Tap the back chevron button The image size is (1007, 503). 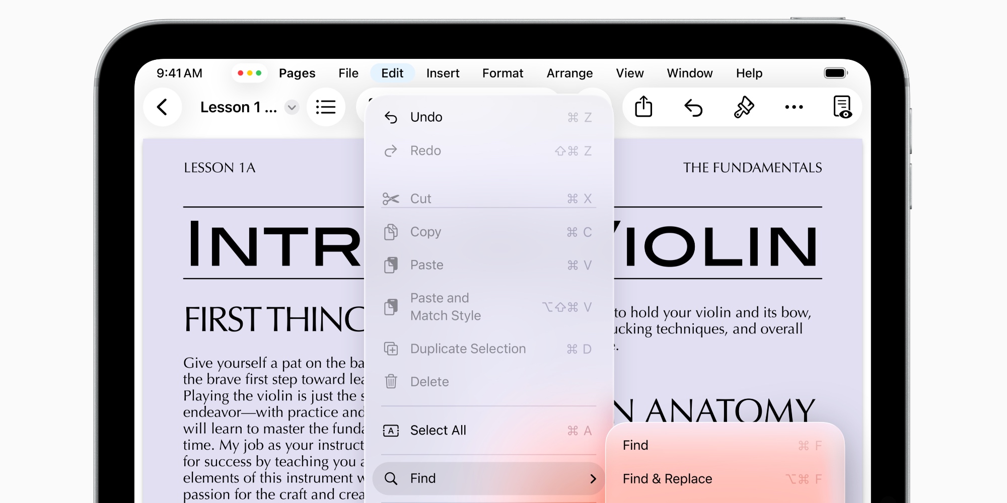click(162, 107)
